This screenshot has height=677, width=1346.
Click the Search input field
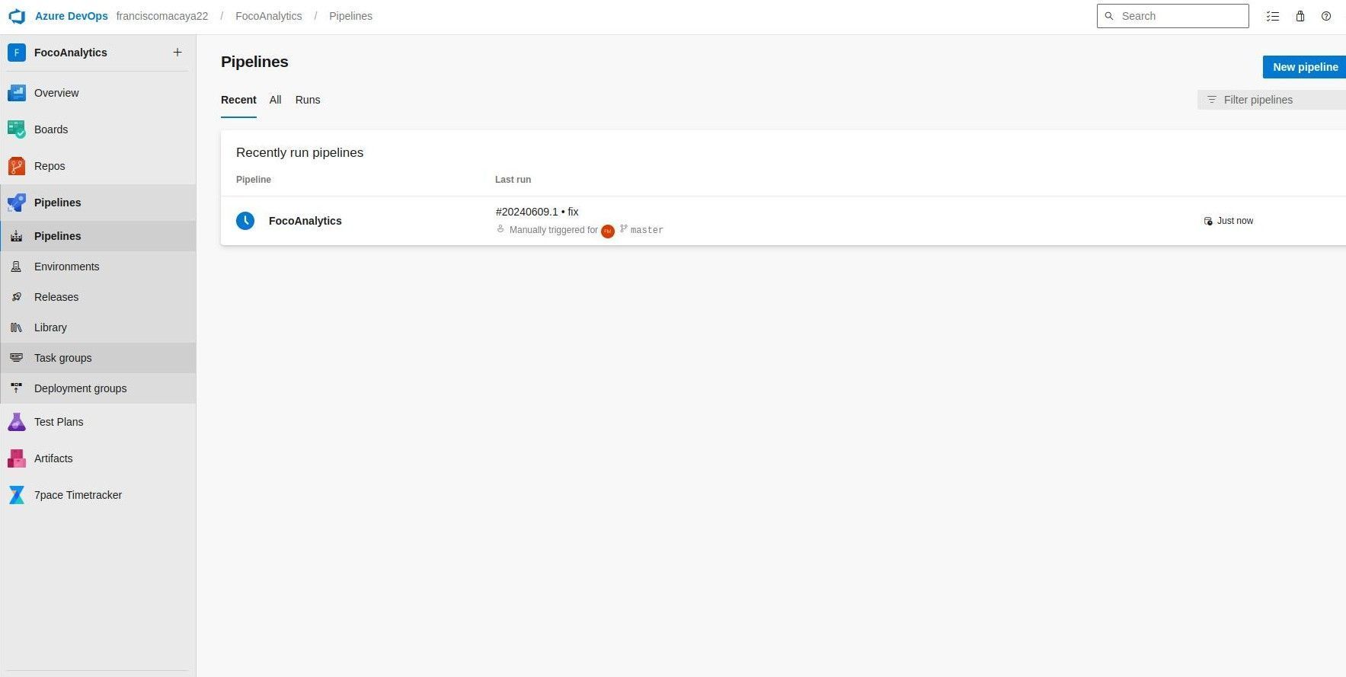1173,16
